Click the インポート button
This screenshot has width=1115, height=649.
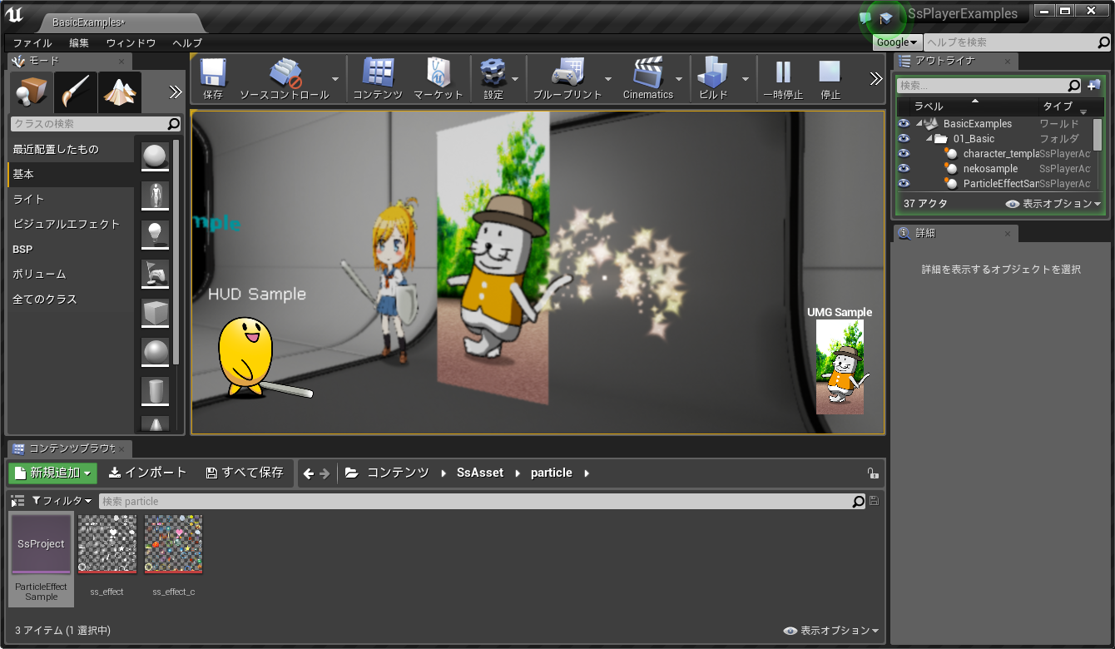(148, 473)
